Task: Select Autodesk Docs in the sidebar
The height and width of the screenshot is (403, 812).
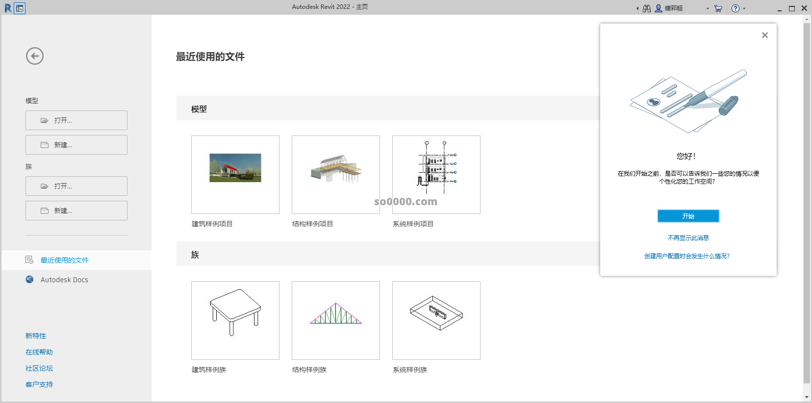Action: pyautogui.click(x=64, y=280)
